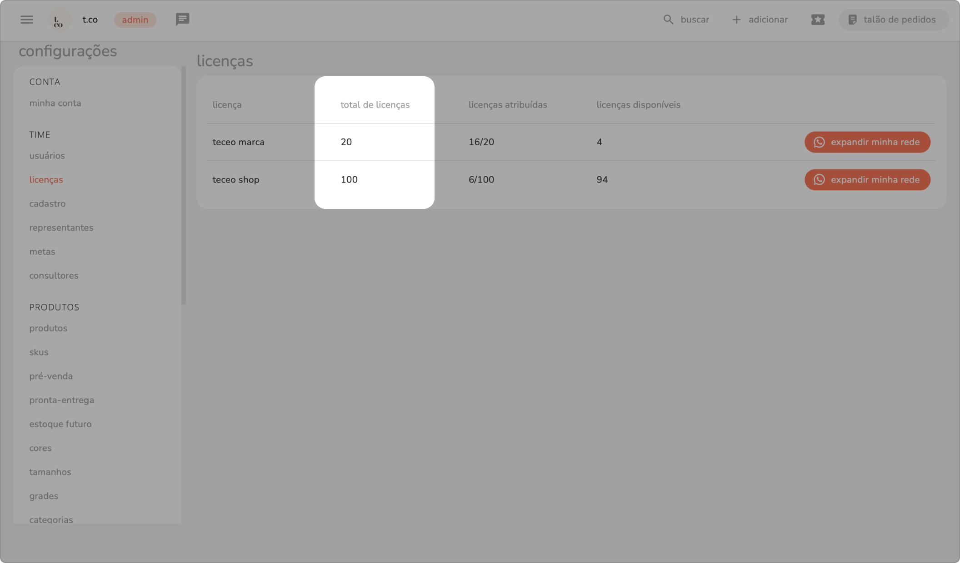
Task: Click the t.co brand logo avatar
Action: click(59, 20)
